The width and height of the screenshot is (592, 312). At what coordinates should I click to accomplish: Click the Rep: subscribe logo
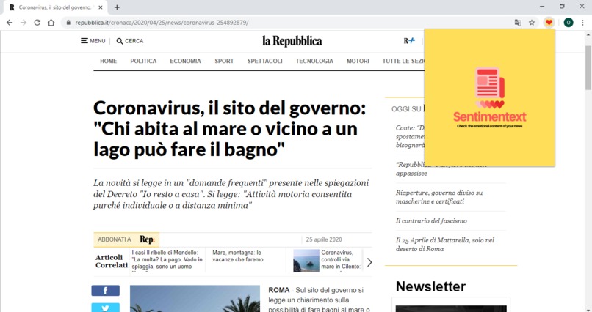(147, 239)
